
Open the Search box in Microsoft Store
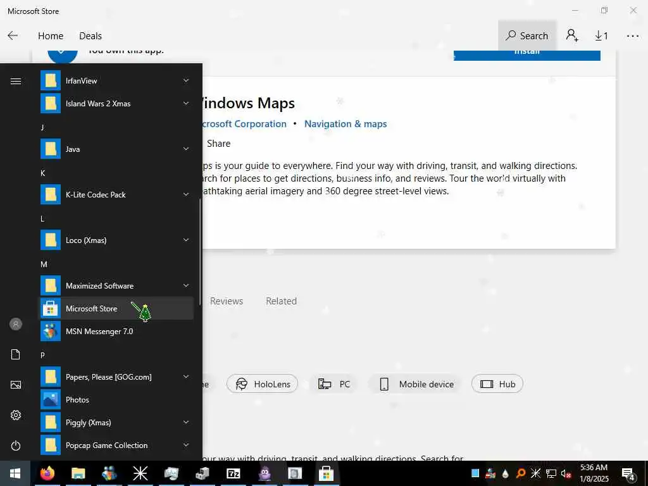(x=527, y=35)
